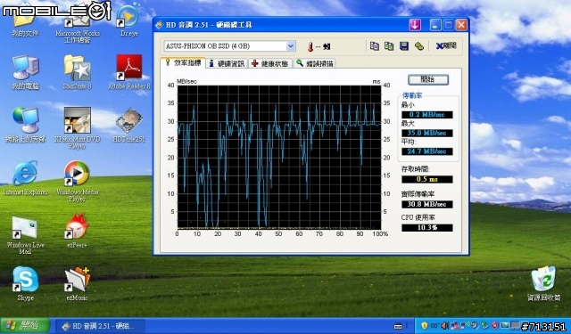Click inside the benchmark transfer graph

pos(279,157)
